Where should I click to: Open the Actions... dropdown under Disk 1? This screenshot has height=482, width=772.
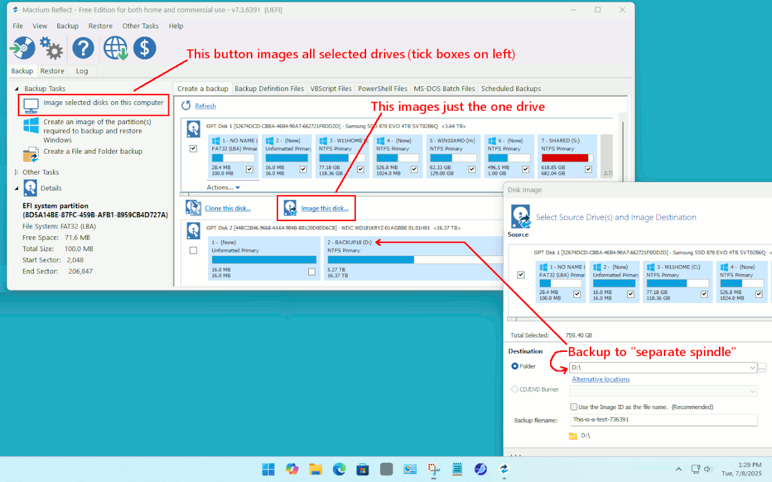click(x=224, y=187)
